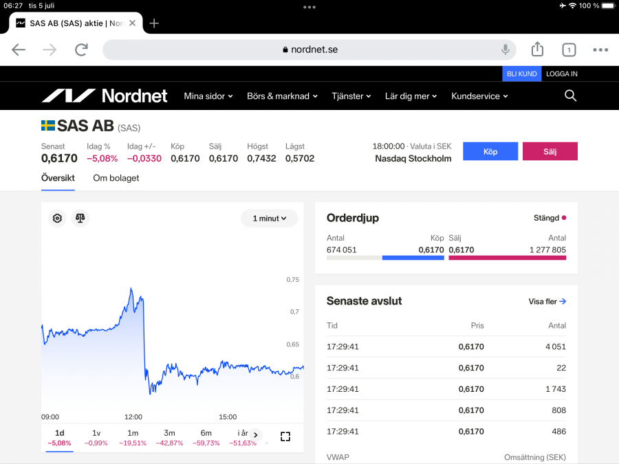Tap the microphone in address bar
The height and width of the screenshot is (464, 619).
(506, 49)
